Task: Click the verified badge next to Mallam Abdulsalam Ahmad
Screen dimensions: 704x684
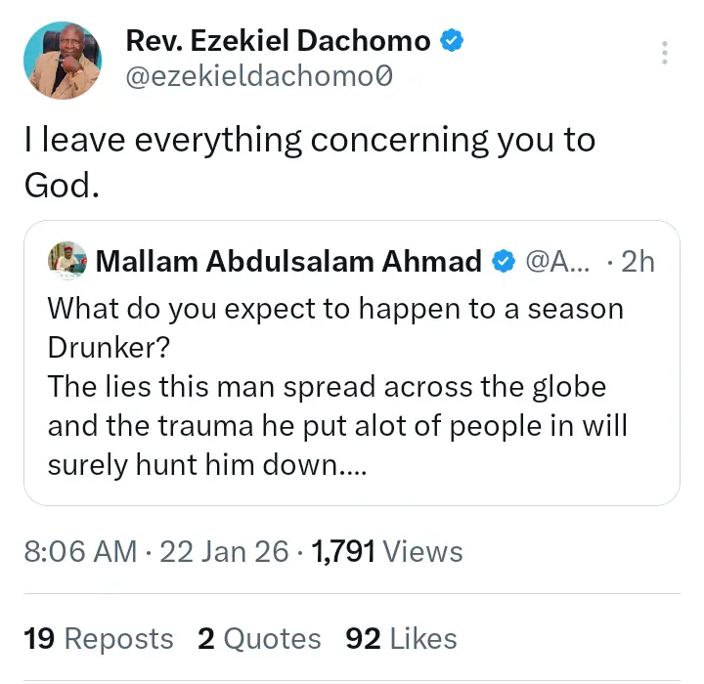Action: 504,262
